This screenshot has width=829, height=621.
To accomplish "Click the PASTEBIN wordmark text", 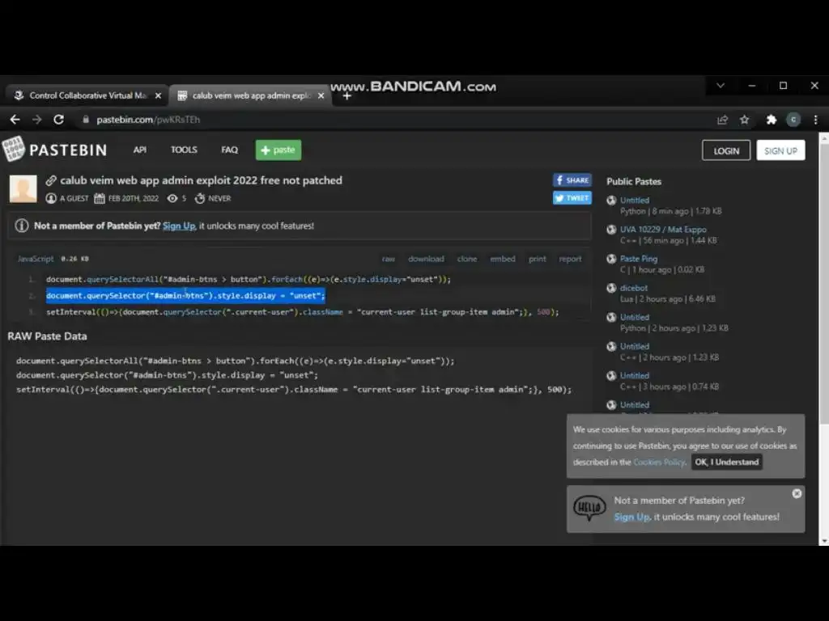I will pyautogui.click(x=68, y=150).
